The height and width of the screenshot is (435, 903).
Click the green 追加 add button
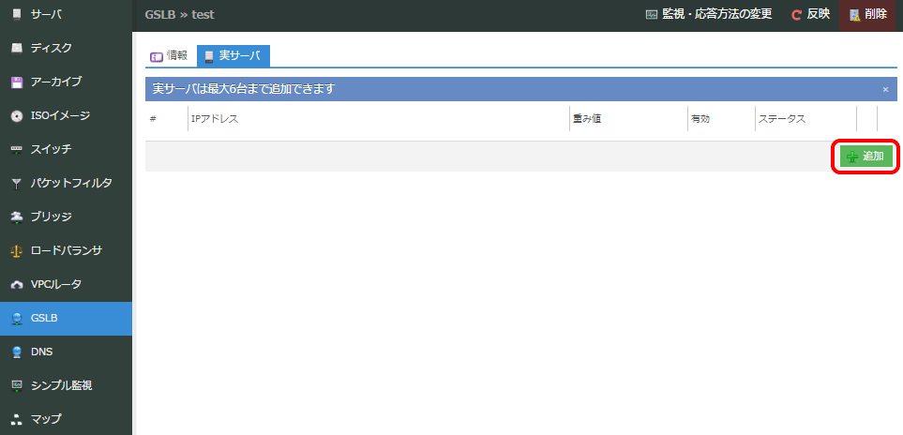click(x=865, y=157)
